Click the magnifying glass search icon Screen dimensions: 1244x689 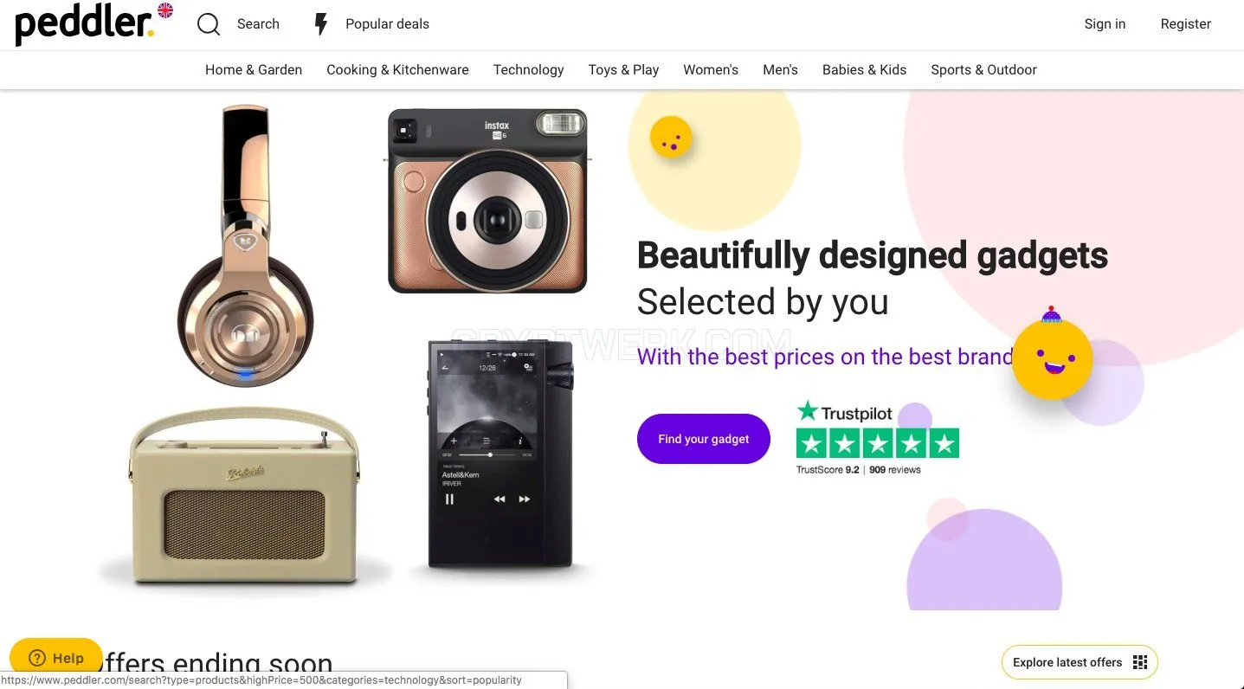tap(209, 24)
